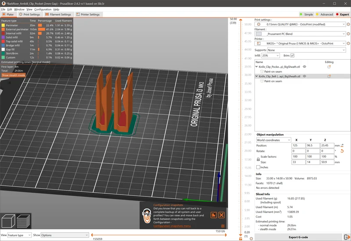Switch to the Filament Settings tab

pos(58,14)
